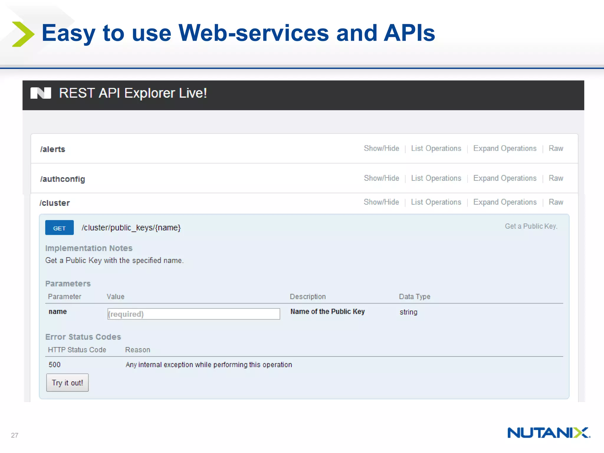The height and width of the screenshot is (453, 604).
Task: Click the /cluster/public_keys/{name} endpoint path
Action: [x=131, y=228]
